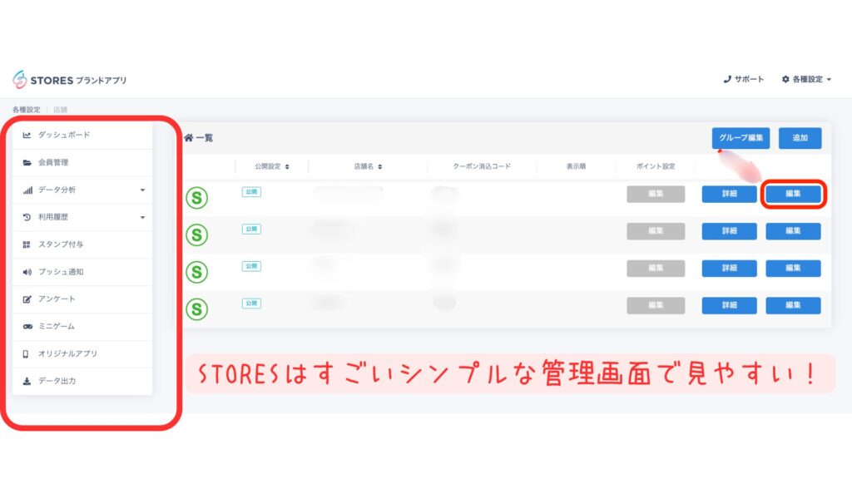Click the データ出力 download icon
The width and height of the screenshot is (852, 479).
27,381
